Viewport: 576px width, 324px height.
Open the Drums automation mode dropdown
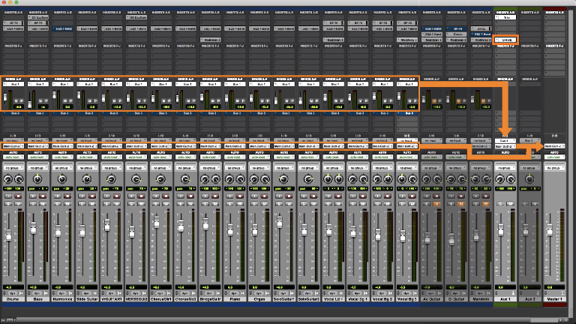tap(12, 157)
